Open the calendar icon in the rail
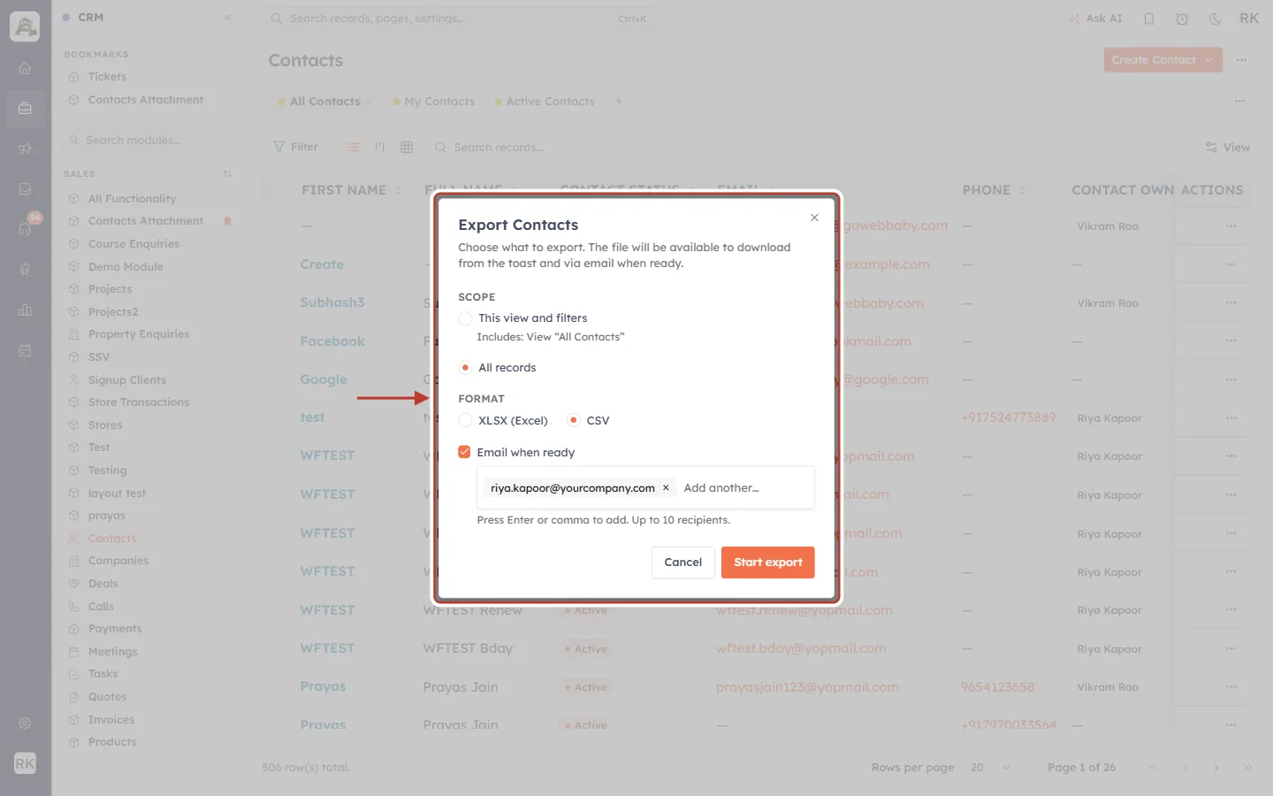 25,350
